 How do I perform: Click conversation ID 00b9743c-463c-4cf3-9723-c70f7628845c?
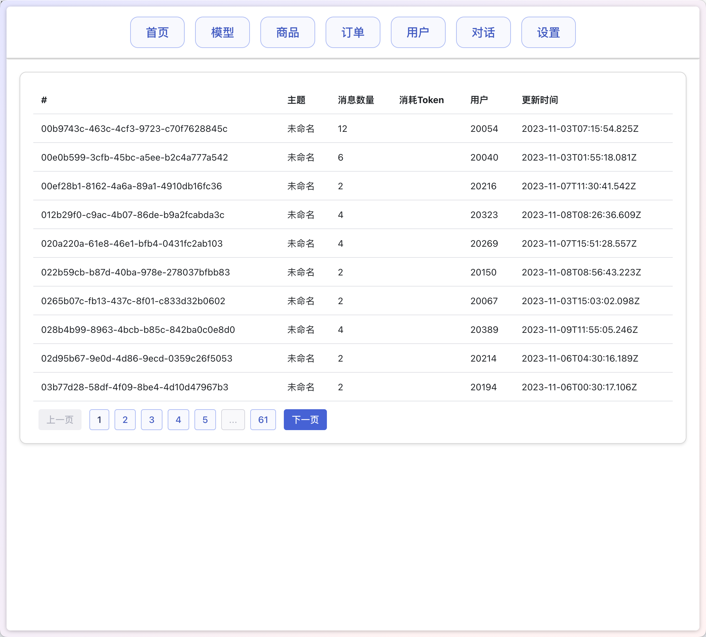[x=134, y=129]
